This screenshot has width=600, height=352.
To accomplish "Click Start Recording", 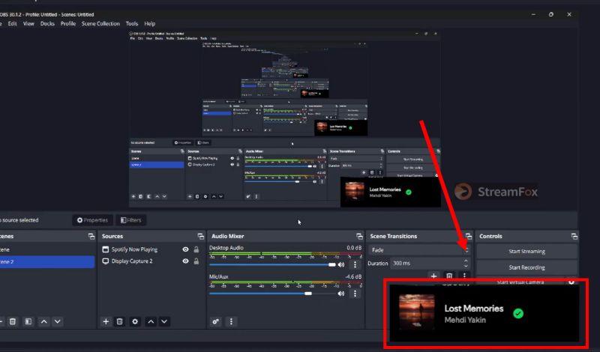I will [x=526, y=267].
